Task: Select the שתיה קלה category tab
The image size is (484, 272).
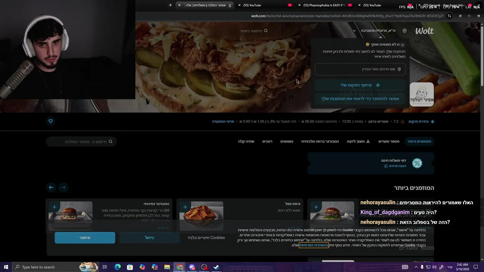Action: point(246,141)
